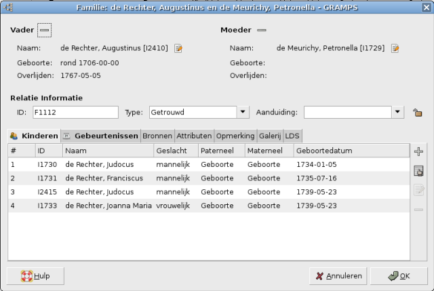Open the Bronnen tab
Viewport: 434px width, 291px height.
(157, 136)
